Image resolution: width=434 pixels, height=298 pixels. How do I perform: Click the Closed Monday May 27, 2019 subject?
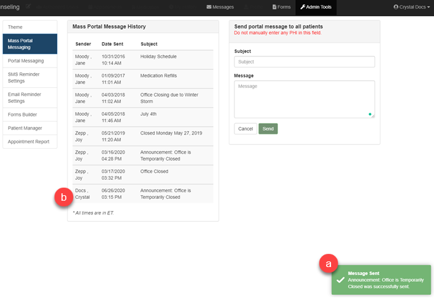tap(171, 133)
